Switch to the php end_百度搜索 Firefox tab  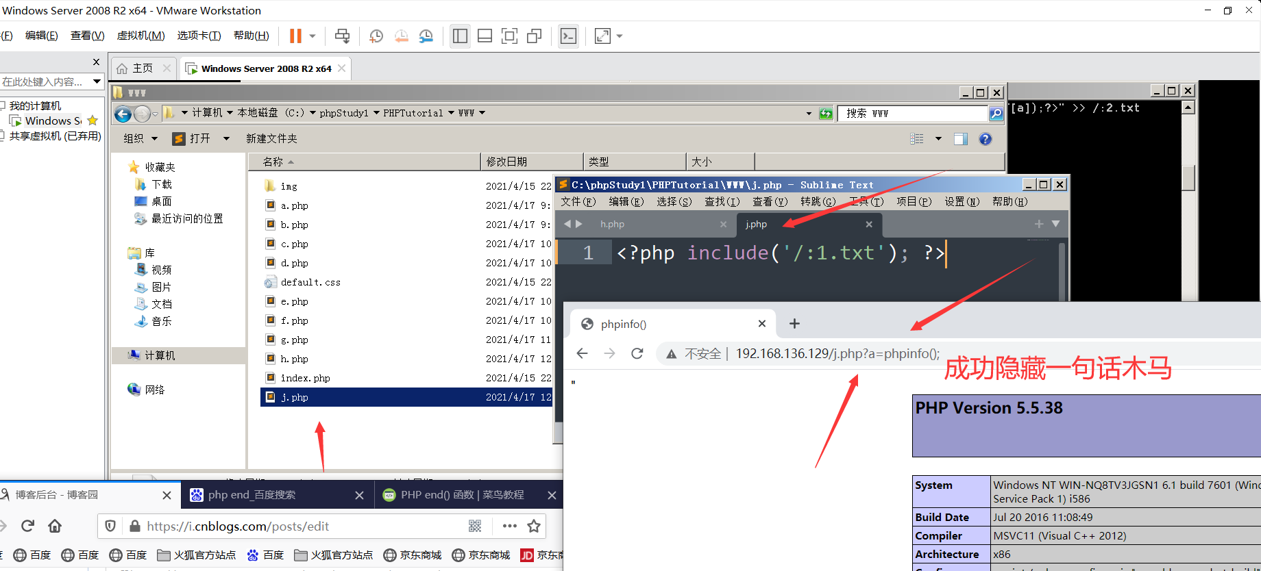click(277, 495)
